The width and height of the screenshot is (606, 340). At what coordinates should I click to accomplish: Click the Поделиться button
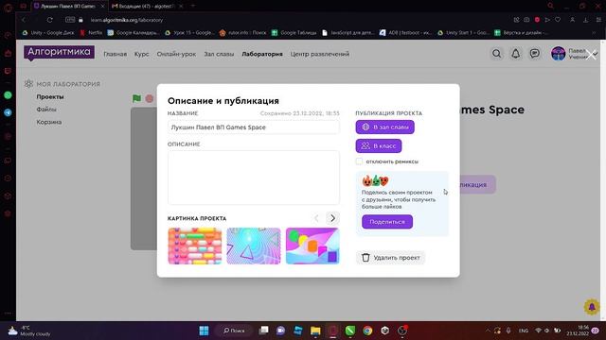pos(387,222)
